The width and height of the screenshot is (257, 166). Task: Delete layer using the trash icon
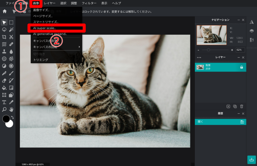point(241,106)
